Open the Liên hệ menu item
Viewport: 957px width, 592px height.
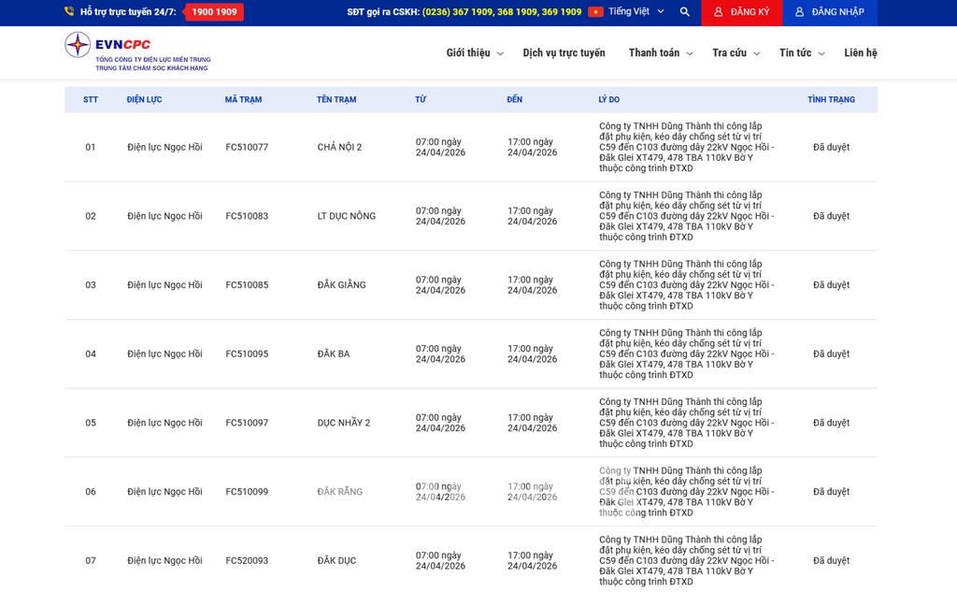[x=860, y=53]
